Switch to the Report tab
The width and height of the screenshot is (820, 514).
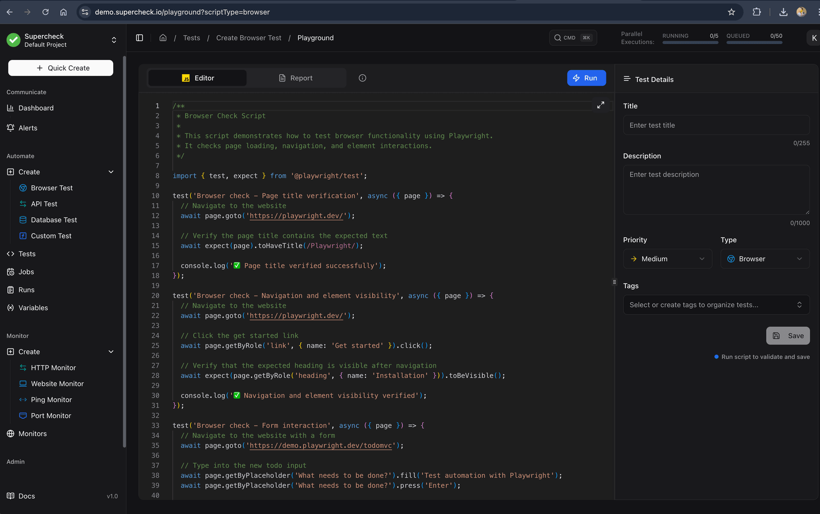[x=296, y=78]
